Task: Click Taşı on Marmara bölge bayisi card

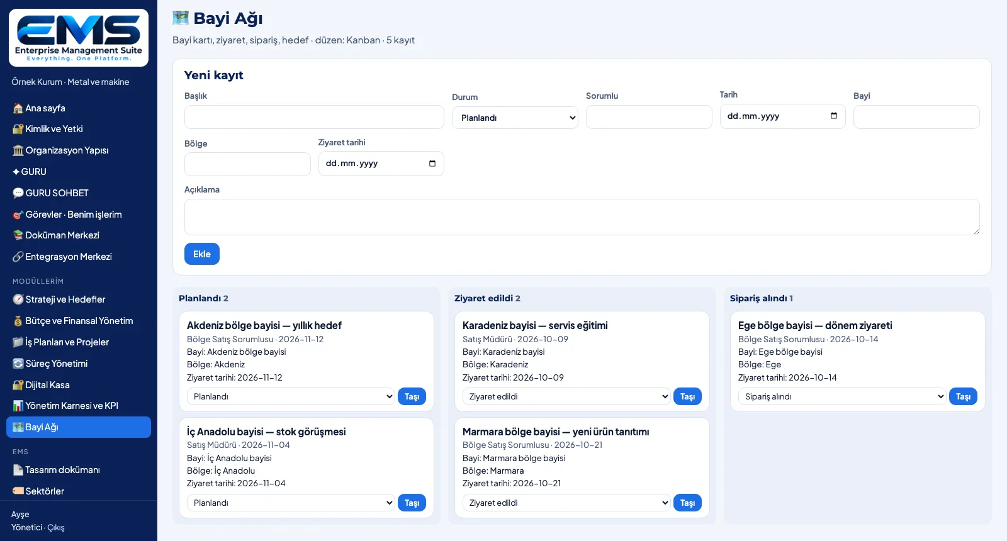Action: point(687,503)
